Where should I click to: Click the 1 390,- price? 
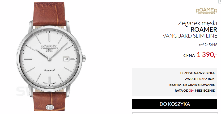pyautogui.click(x=207, y=55)
